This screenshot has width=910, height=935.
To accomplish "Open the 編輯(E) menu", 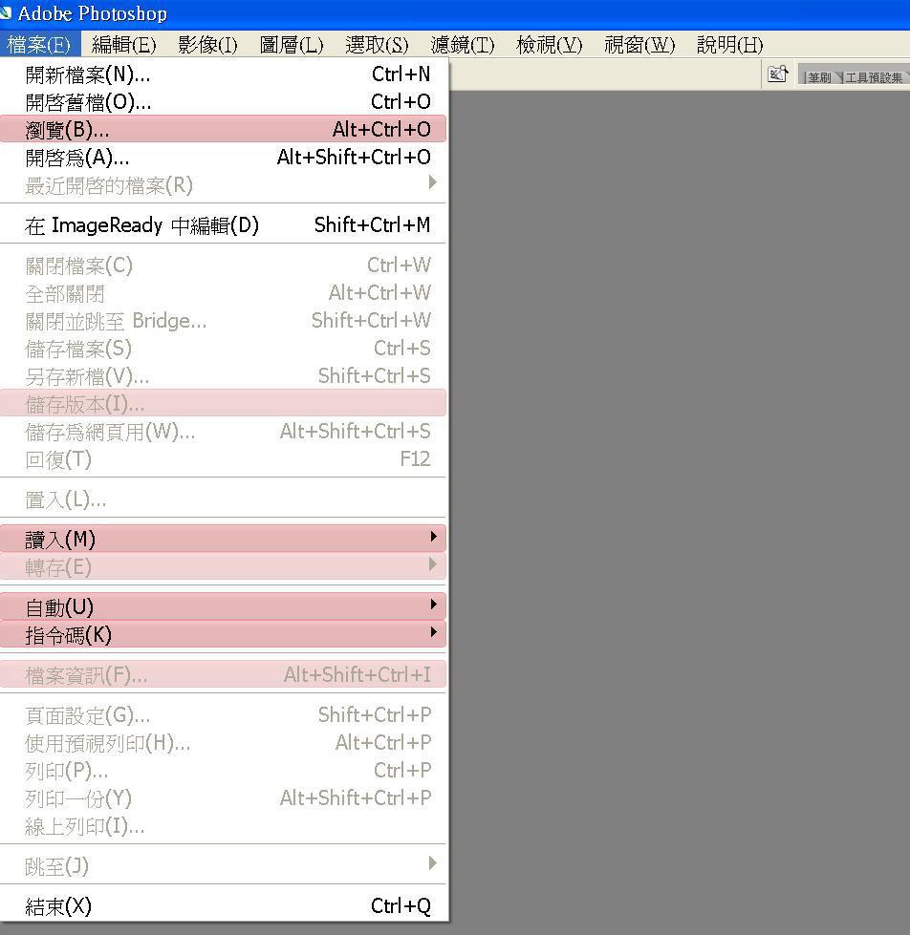I will 123,44.
